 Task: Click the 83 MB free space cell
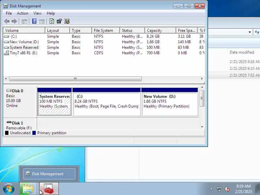pyautogui.click(x=183, y=47)
